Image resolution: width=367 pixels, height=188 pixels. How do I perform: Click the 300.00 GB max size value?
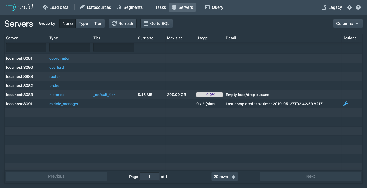click(x=176, y=95)
